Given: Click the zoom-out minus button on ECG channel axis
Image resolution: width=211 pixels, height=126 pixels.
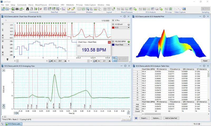Looking at the screenshot, I should [x=3, y=38].
